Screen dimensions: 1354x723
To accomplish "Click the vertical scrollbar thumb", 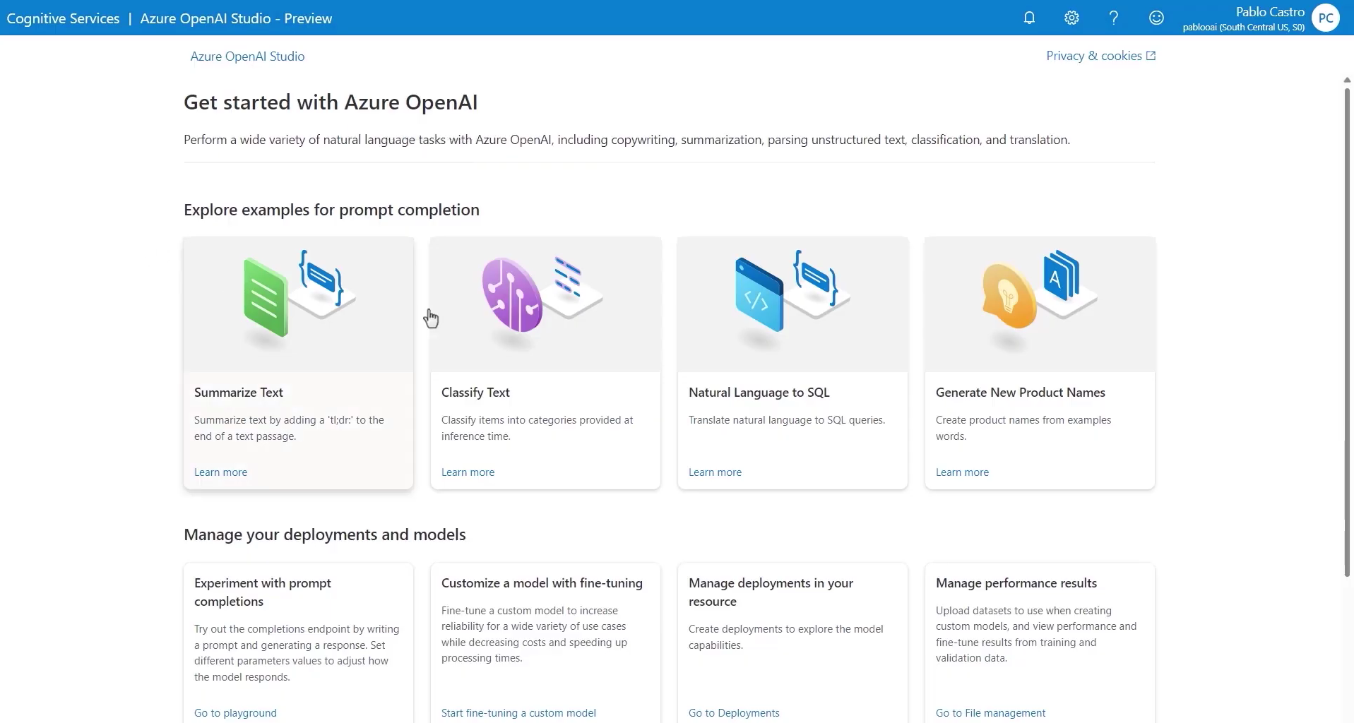I will point(1347,332).
